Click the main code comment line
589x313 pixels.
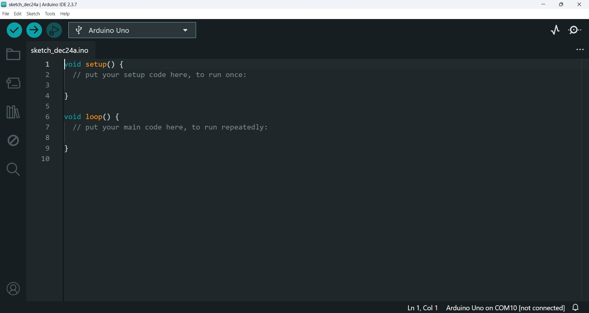[170, 127]
